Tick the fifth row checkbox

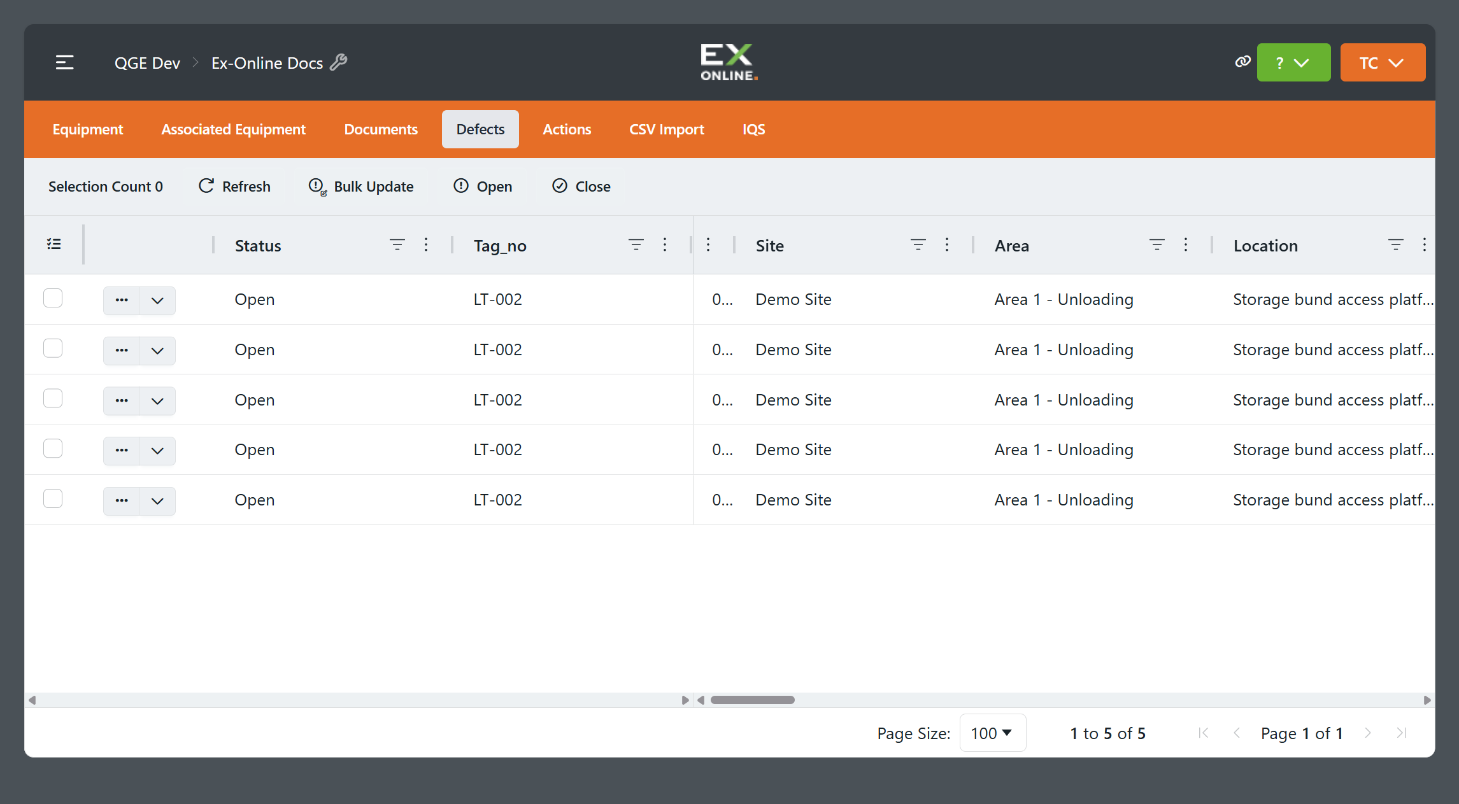pyautogui.click(x=53, y=498)
